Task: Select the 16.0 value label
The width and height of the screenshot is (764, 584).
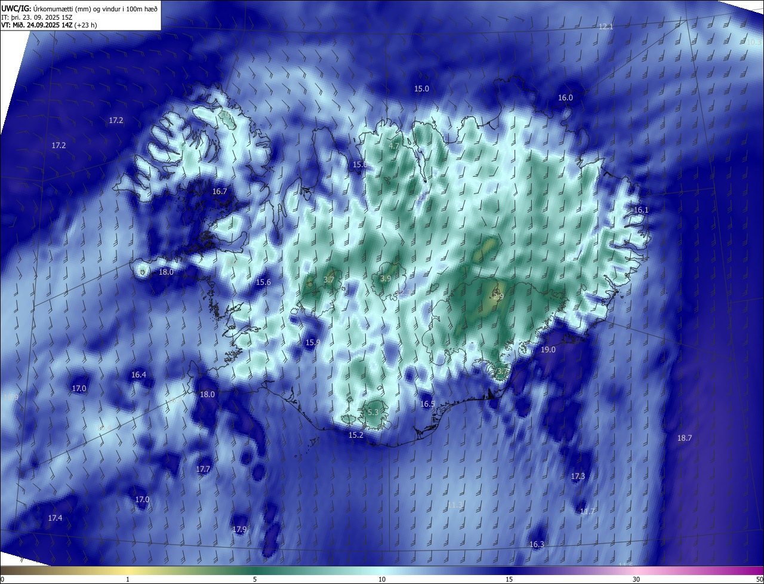Action: tap(565, 97)
